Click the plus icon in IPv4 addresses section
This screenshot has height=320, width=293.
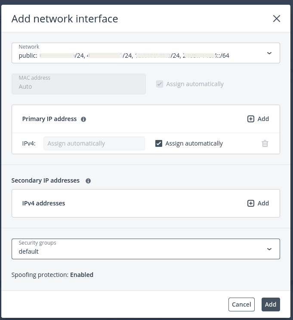pos(250,203)
